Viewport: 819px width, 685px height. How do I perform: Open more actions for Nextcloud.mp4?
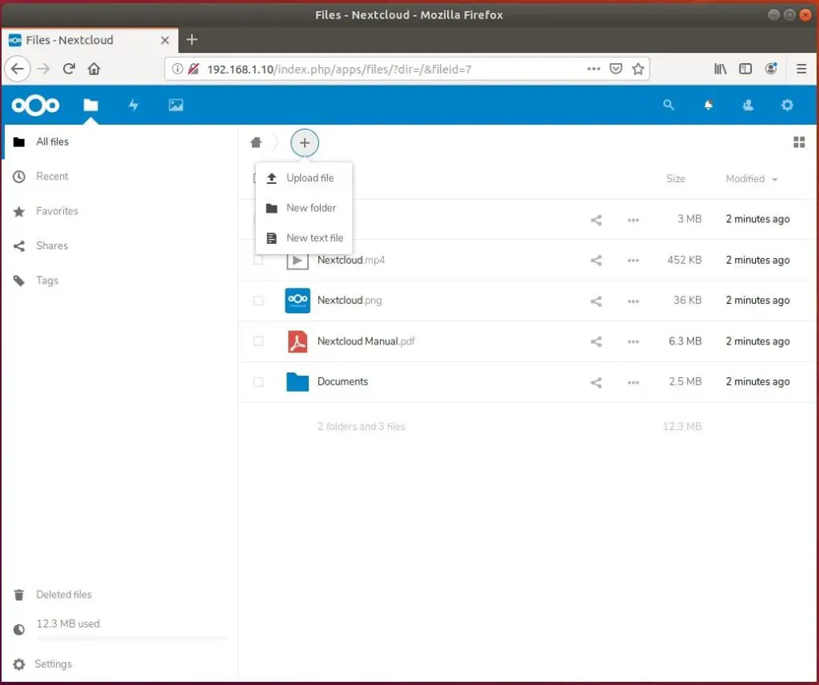(633, 260)
